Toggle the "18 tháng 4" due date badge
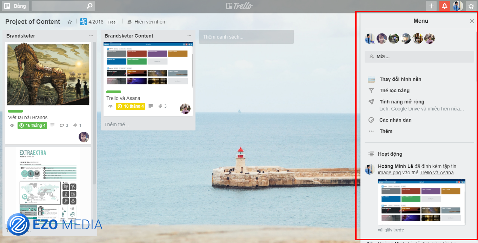This screenshot has width=478, height=243. [x=131, y=106]
